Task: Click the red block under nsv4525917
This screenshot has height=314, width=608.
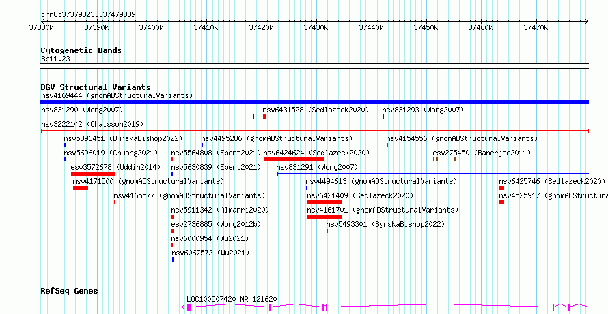Action: (501, 202)
